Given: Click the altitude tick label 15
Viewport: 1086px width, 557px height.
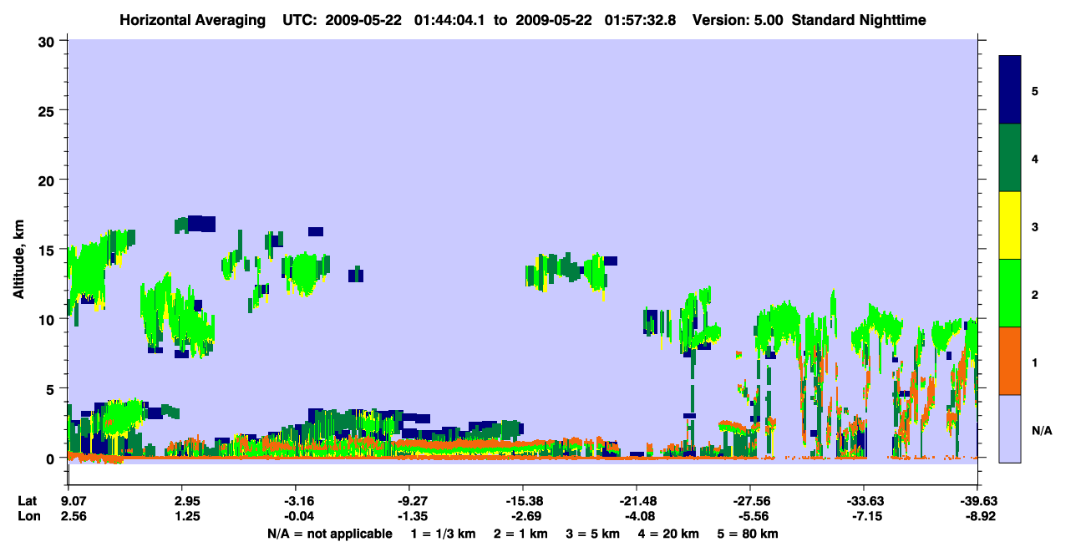Looking at the screenshot, I should click(48, 250).
